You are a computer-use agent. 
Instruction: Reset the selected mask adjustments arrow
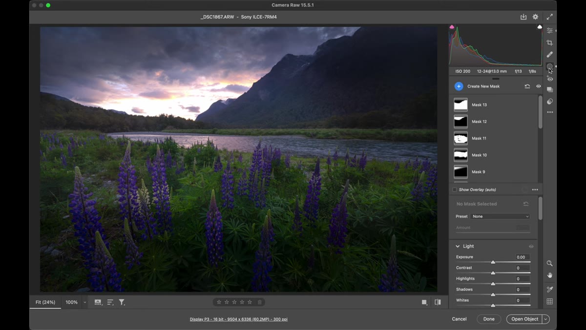tap(526, 204)
